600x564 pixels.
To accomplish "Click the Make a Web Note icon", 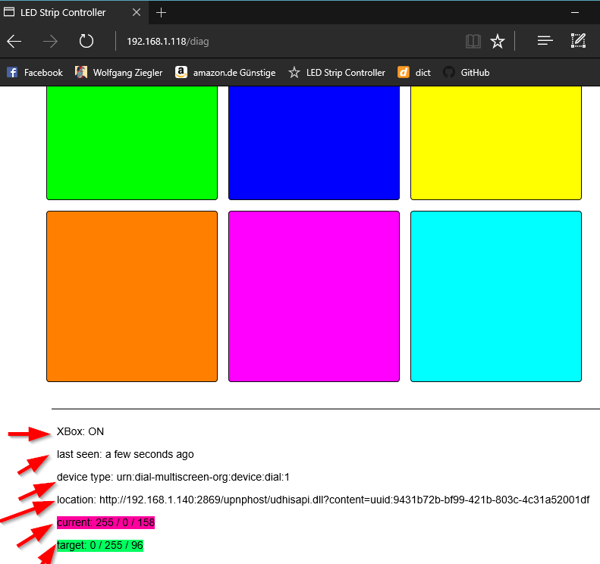I will coord(578,42).
